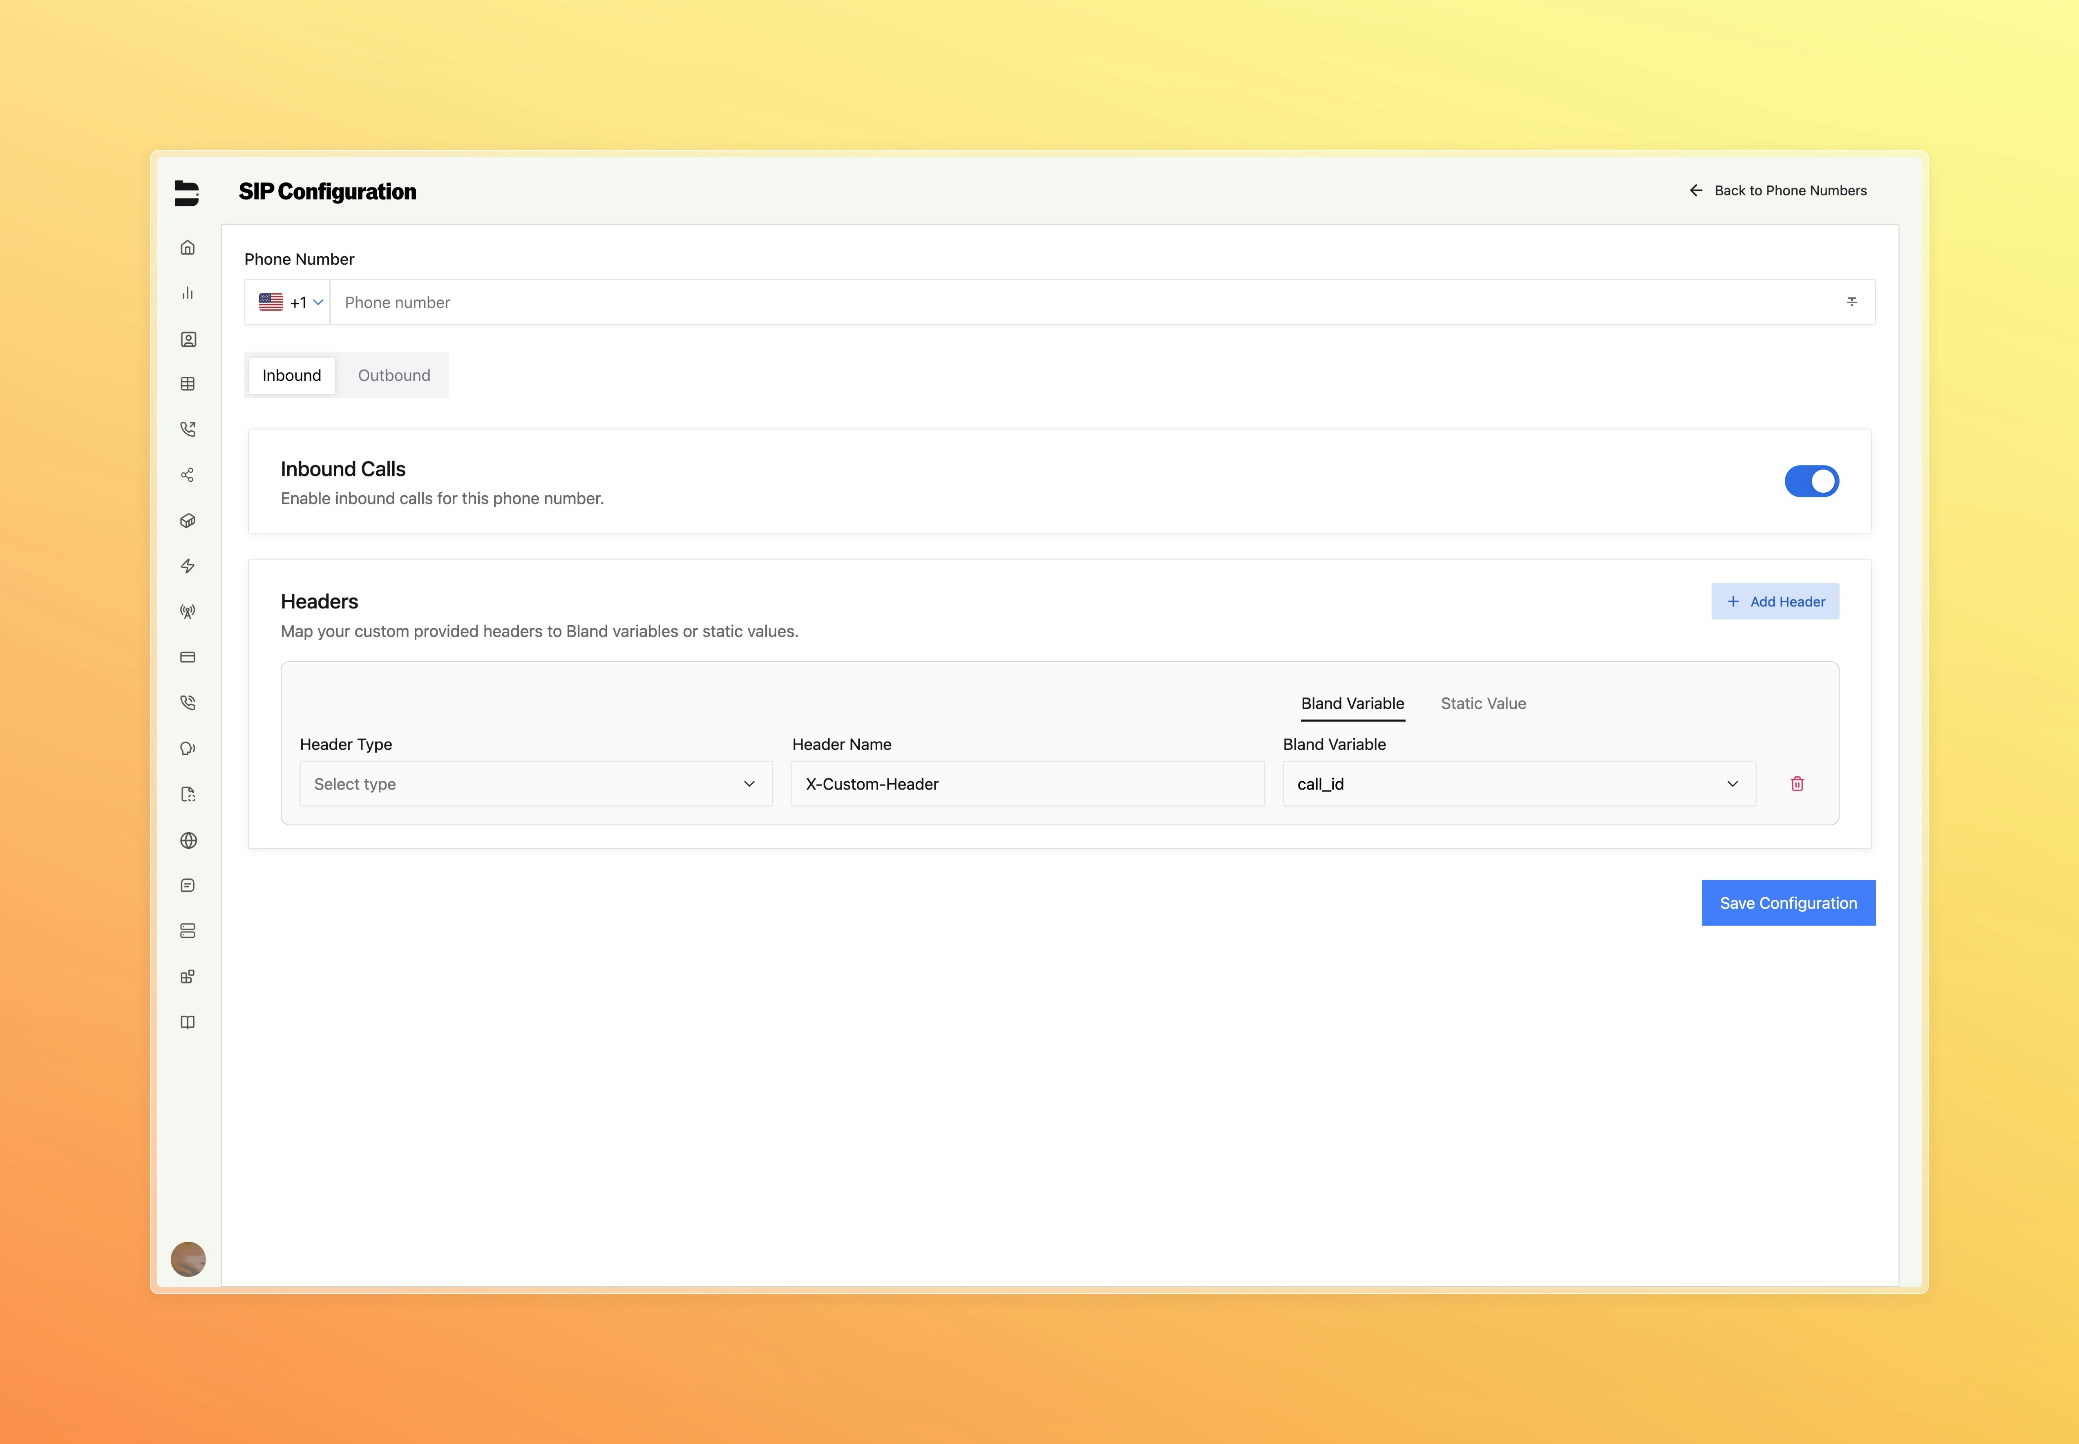Open the book documentation icon

click(187, 1022)
